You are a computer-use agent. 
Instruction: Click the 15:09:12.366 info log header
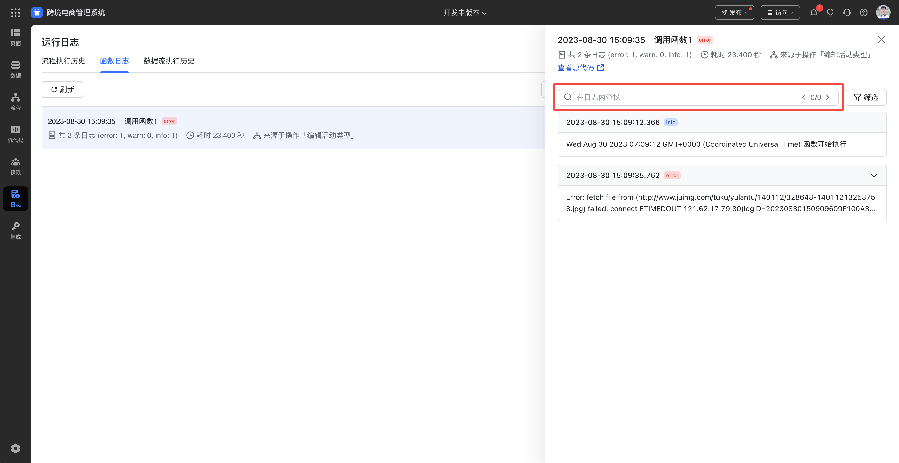pos(722,123)
